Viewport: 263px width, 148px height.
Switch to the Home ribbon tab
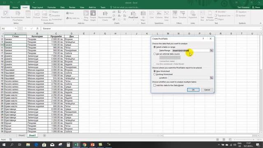(15, 7)
